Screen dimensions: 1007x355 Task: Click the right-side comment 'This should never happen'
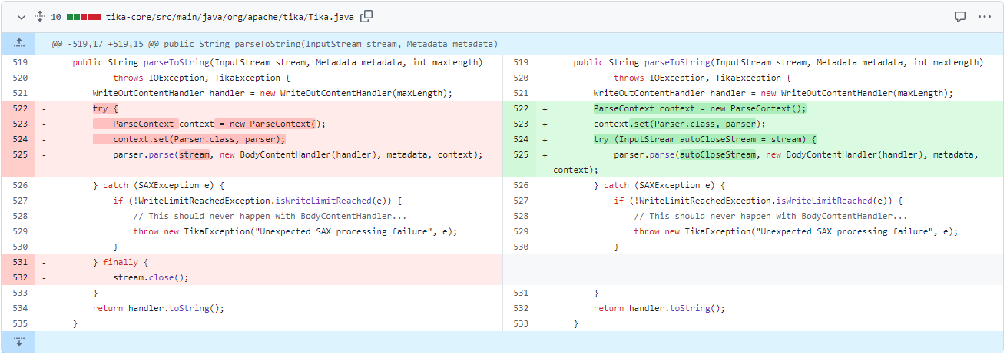point(770,216)
